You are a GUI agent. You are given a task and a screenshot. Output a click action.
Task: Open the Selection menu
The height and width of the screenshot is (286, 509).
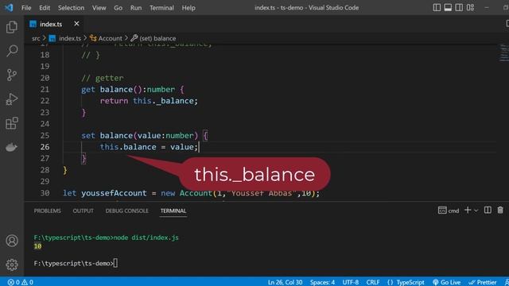[x=71, y=8]
